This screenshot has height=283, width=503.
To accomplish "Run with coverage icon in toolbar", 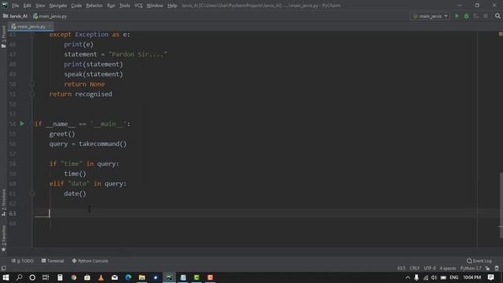I will (x=476, y=16).
